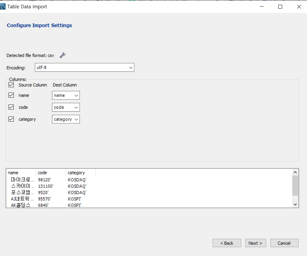Uncheck the category column checkbox
Screen dimensions: 307x256
pyautogui.click(x=11, y=119)
